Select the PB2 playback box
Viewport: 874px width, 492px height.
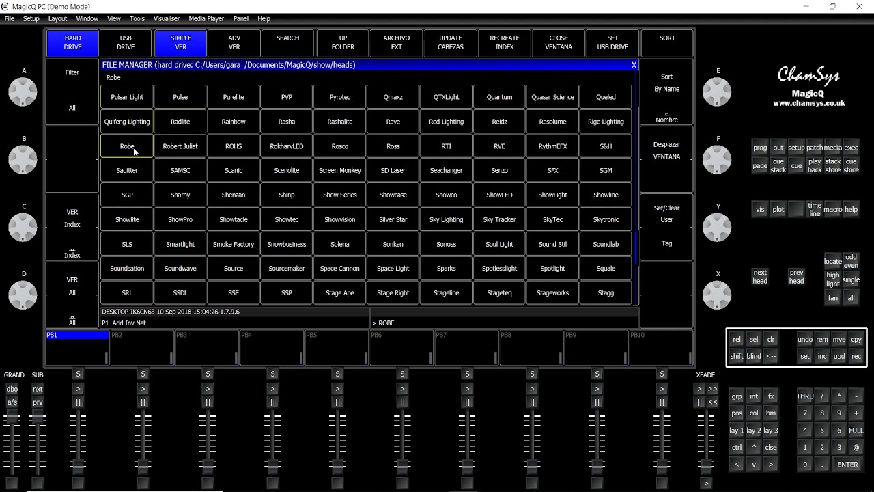click(x=142, y=348)
